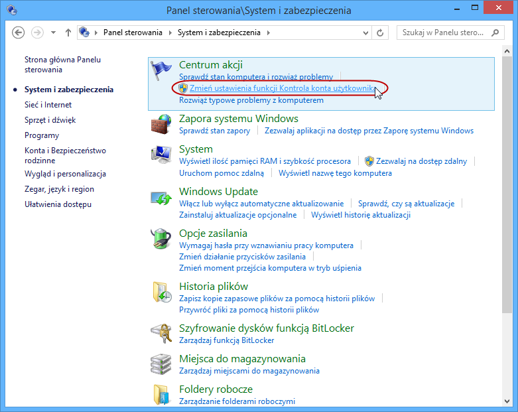Screen dimensions: 518x412
Task: Click Uruchom pomoc zdalną link
Action: click(222, 173)
